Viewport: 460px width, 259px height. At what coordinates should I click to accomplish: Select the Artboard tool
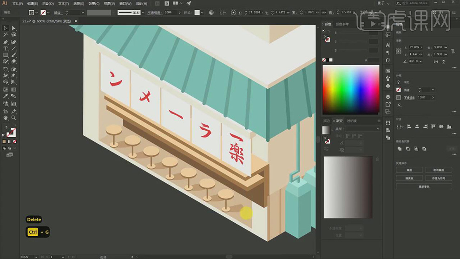pyautogui.click(x=6, y=111)
